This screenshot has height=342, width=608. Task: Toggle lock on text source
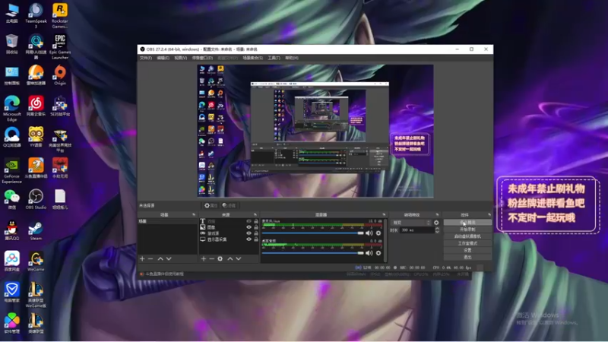(x=256, y=221)
